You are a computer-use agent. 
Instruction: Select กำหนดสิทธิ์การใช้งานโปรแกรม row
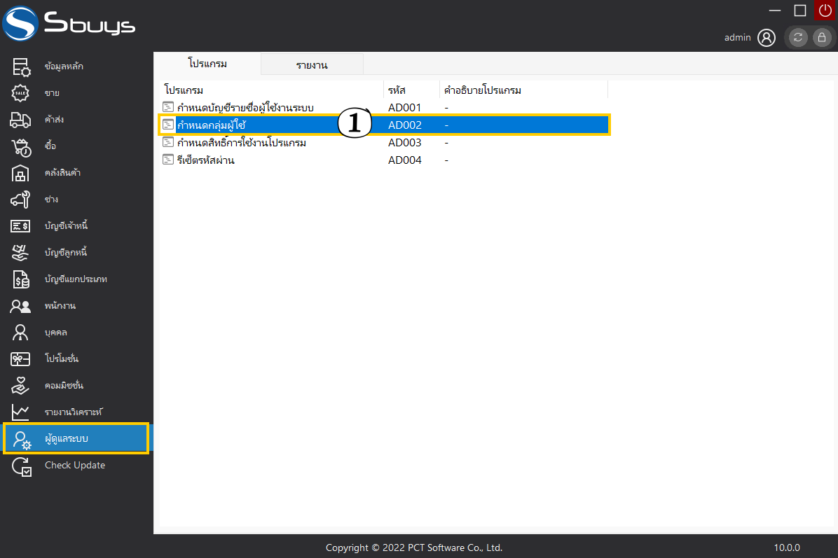tap(242, 143)
